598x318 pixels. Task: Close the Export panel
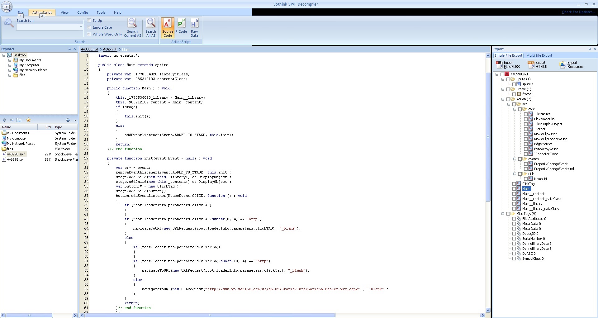tap(595, 49)
